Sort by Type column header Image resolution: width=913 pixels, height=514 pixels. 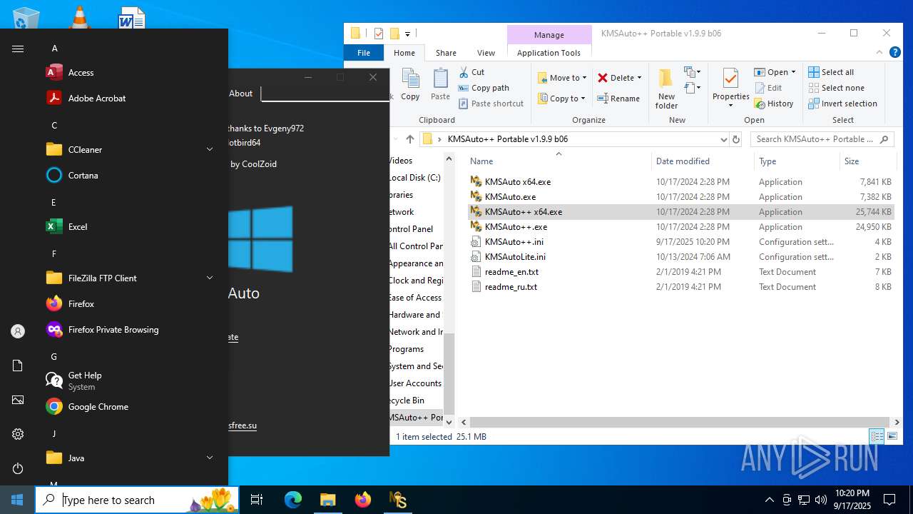(796, 161)
